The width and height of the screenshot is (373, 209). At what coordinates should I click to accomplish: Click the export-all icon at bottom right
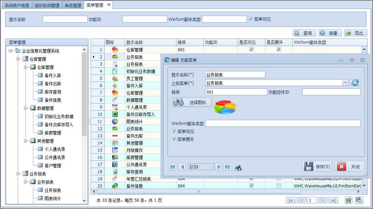point(359,200)
